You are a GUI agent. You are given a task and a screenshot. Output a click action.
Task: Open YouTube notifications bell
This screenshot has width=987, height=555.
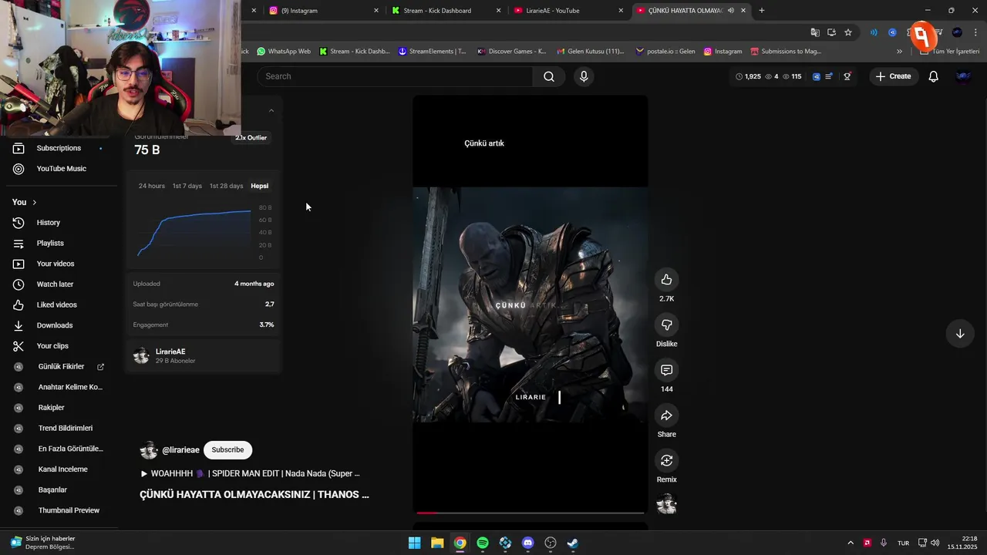tap(933, 76)
